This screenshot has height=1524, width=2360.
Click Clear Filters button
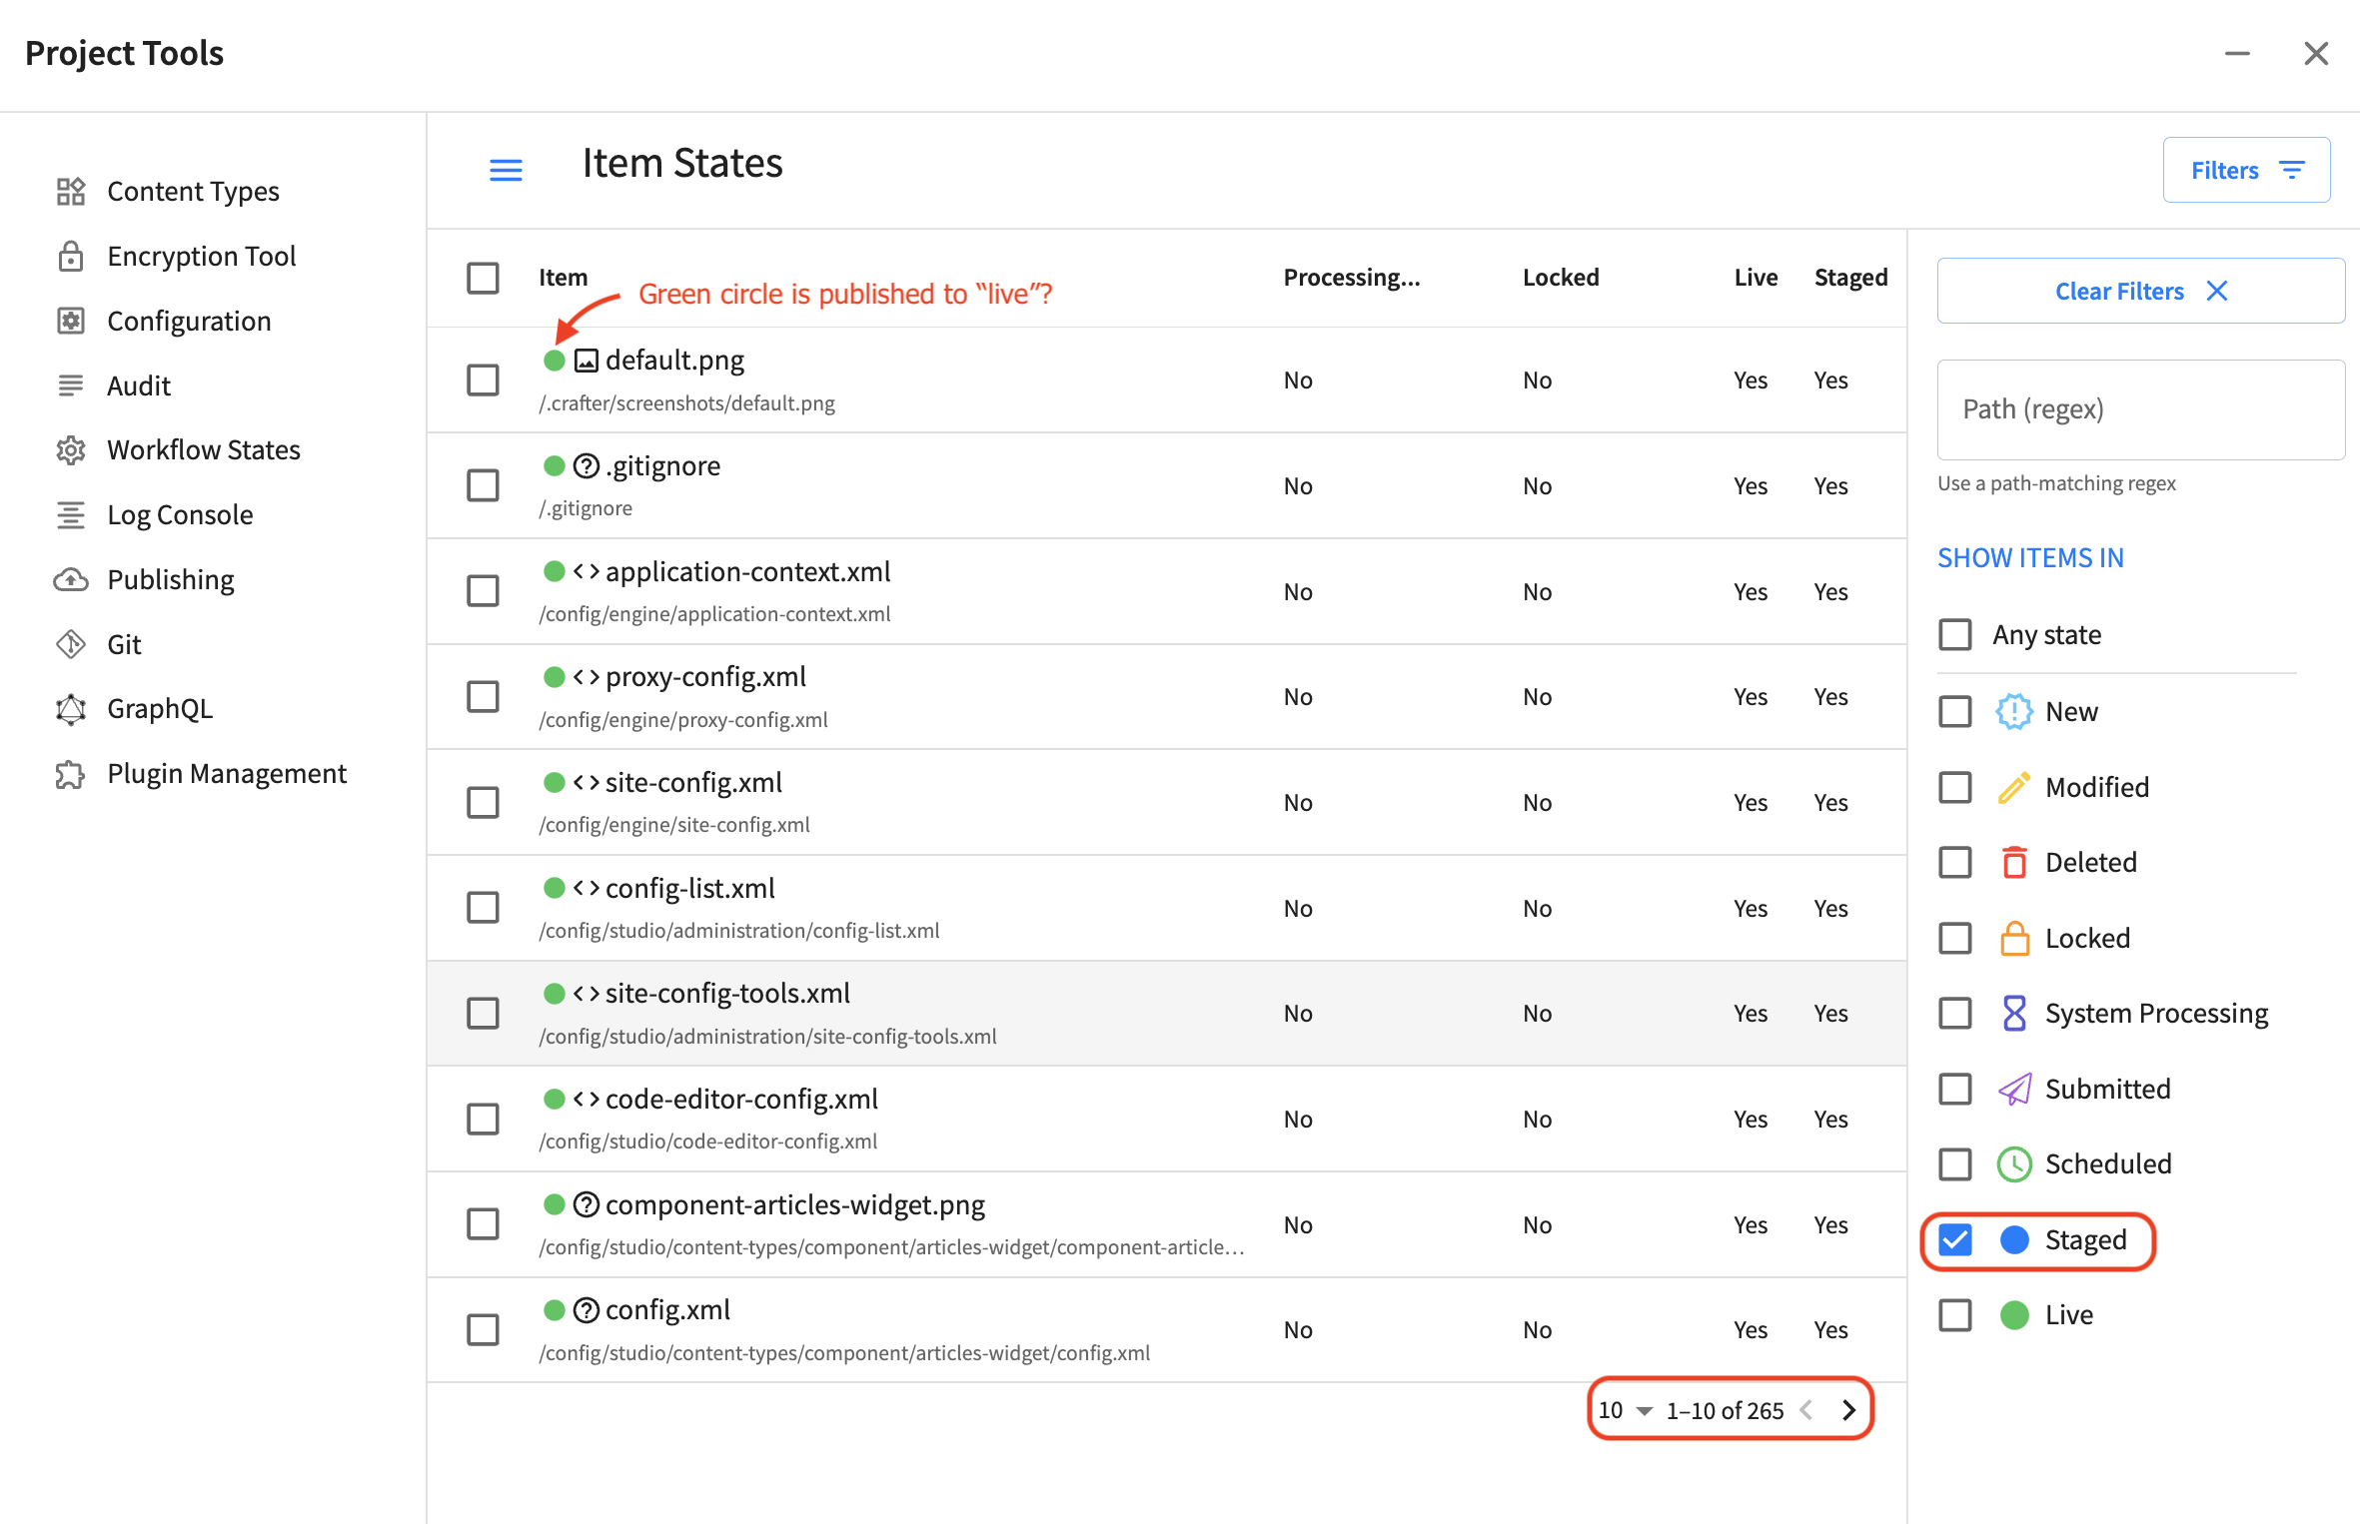point(2140,291)
